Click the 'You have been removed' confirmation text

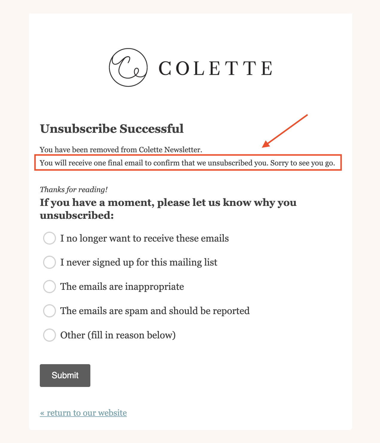(x=121, y=149)
